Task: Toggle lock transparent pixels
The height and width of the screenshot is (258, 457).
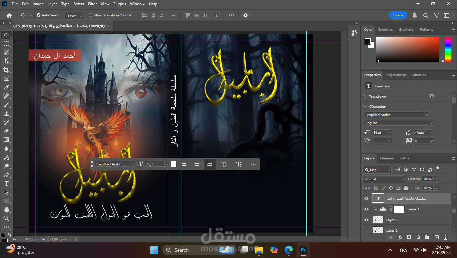Action: pos(376,188)
